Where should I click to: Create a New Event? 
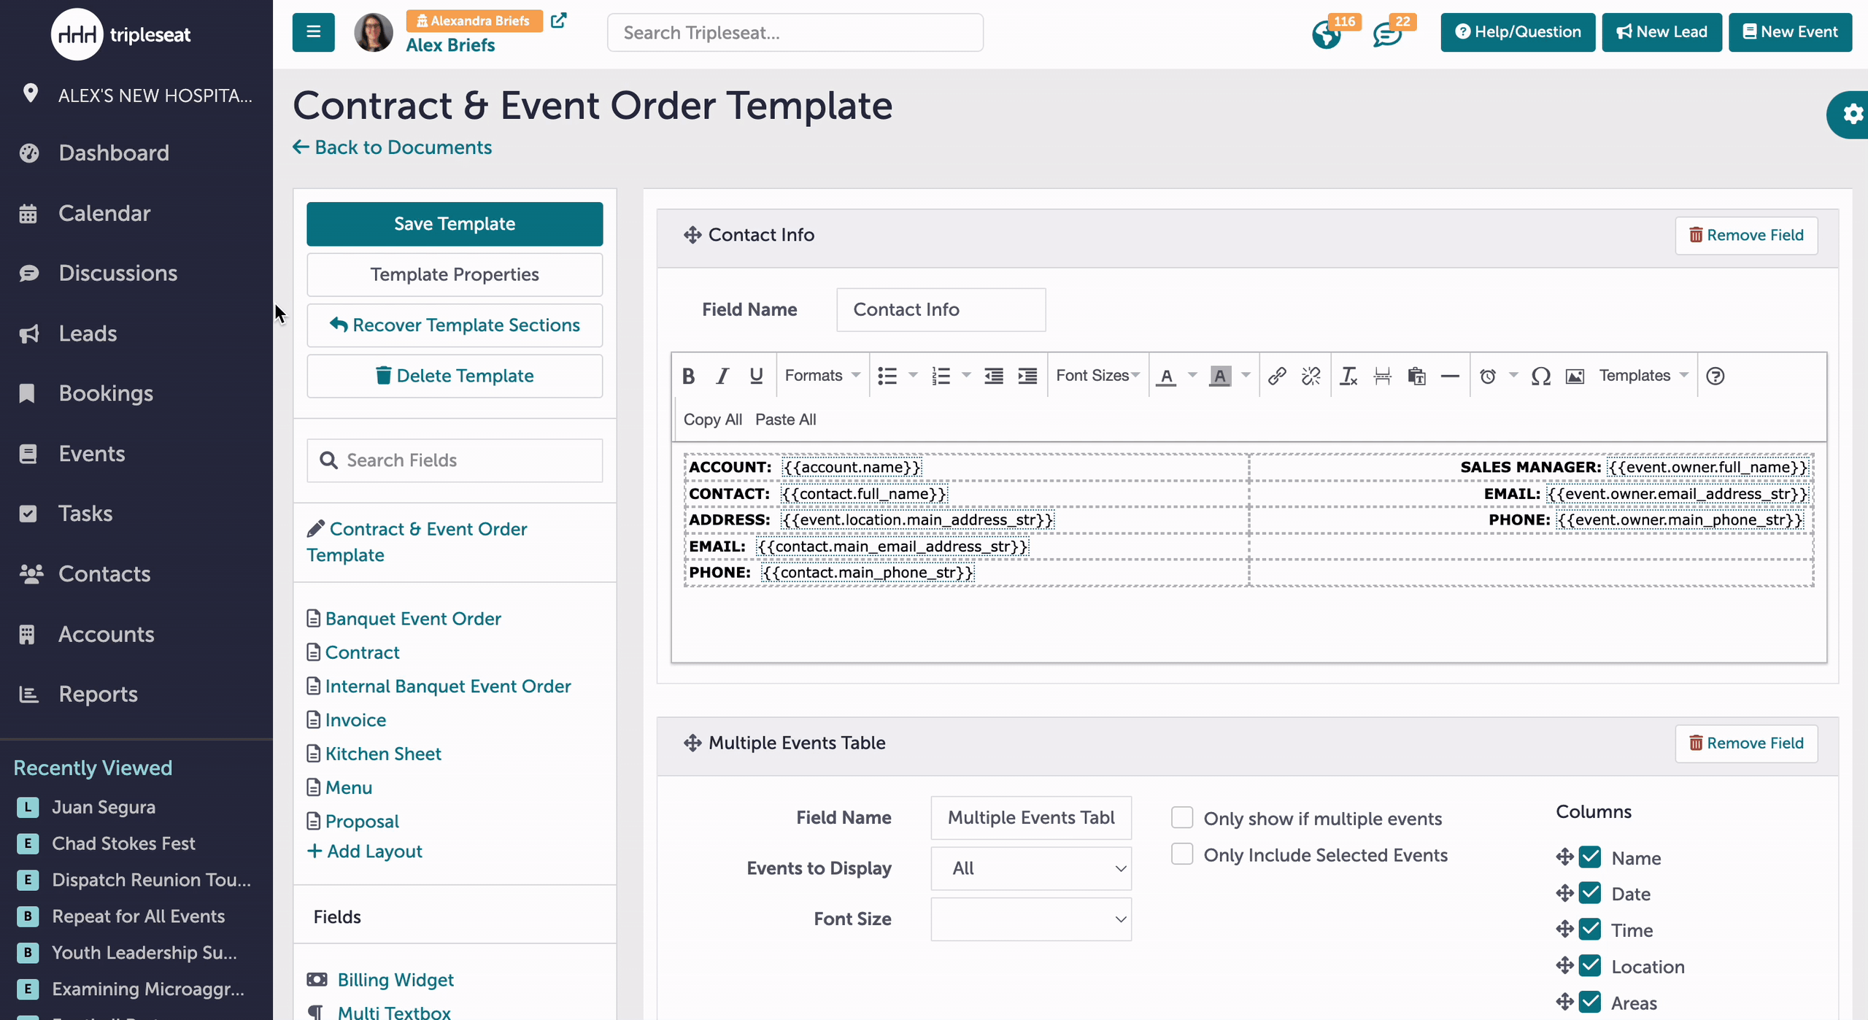pyautogui.click(x=1790, y=32)
